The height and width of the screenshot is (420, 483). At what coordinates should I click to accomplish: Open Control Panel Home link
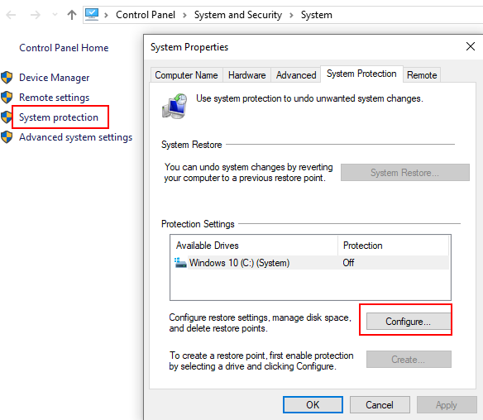[x=64, y=48]
